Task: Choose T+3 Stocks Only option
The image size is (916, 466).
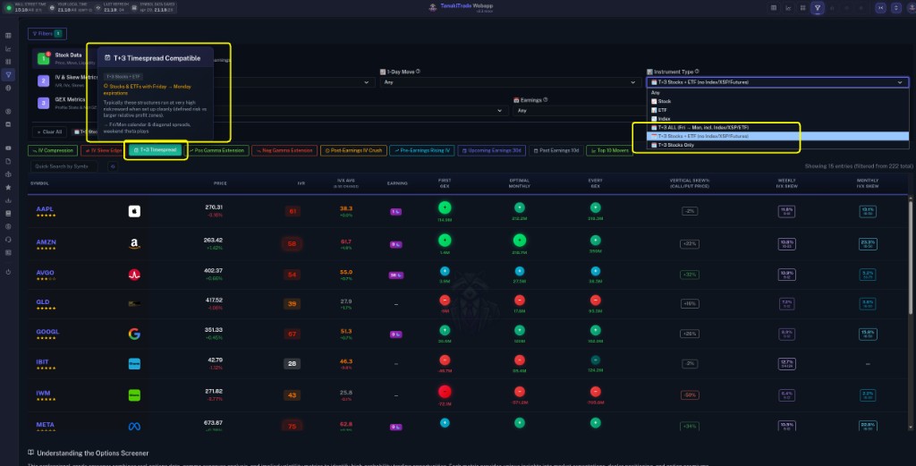Action: click(x=777, y=145)
